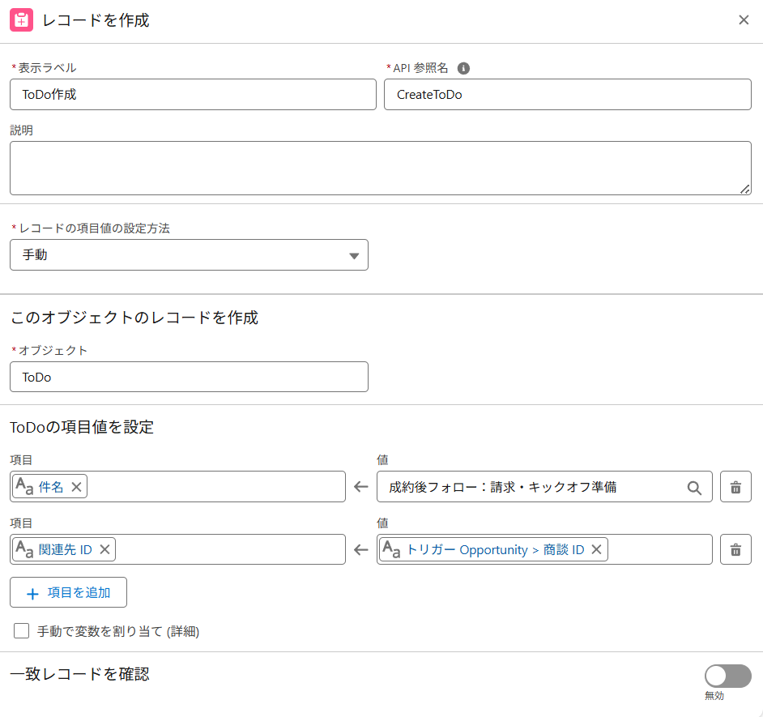Click the API 参照名 input showing CreateToDo
Image resolution: width=763 pixels, height=717 pixels.
567,94
